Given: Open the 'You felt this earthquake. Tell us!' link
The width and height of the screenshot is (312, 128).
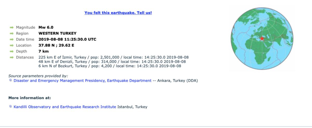Looking at the screenshot, I should pos(118,13).
